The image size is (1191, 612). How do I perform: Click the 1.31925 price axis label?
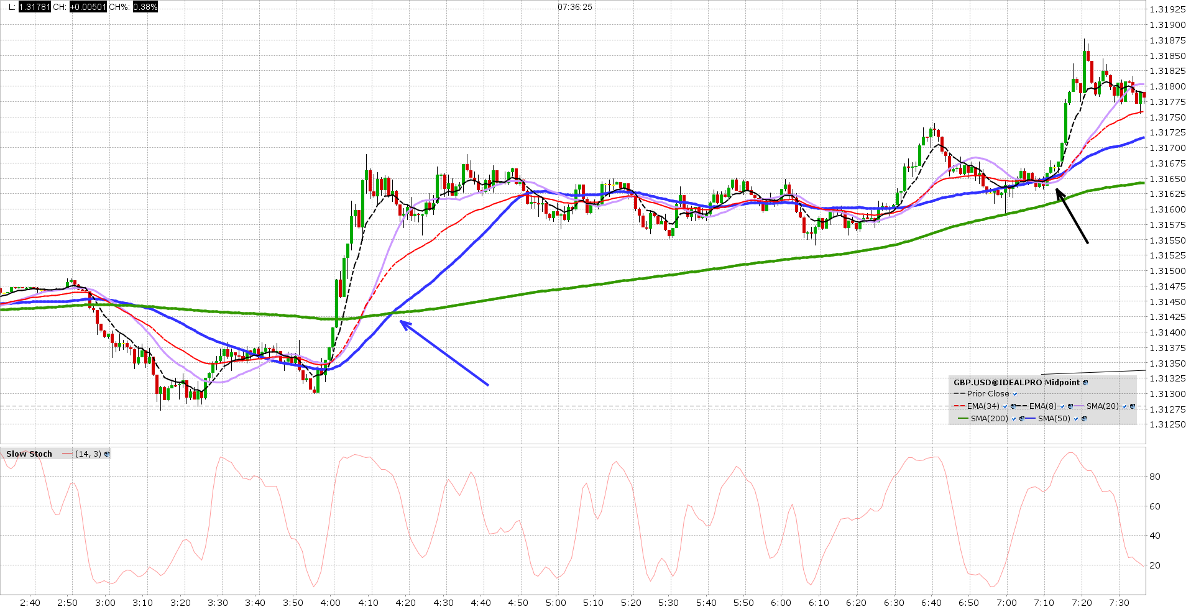point(1167,9)
